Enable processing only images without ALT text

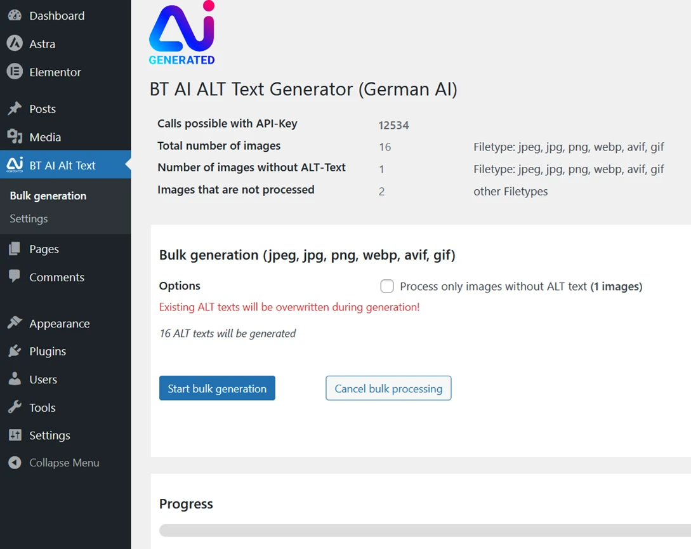(387, 286)
